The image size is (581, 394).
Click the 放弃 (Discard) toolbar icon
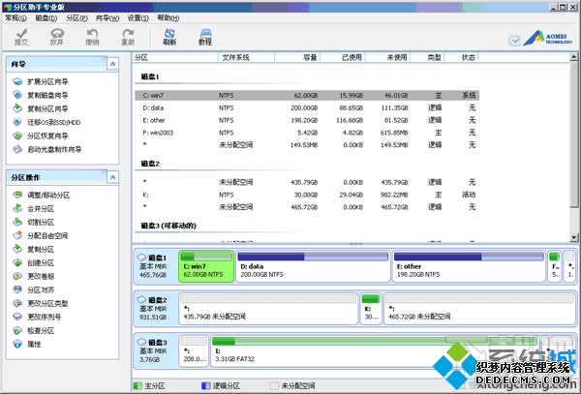[x=57, y=37]
